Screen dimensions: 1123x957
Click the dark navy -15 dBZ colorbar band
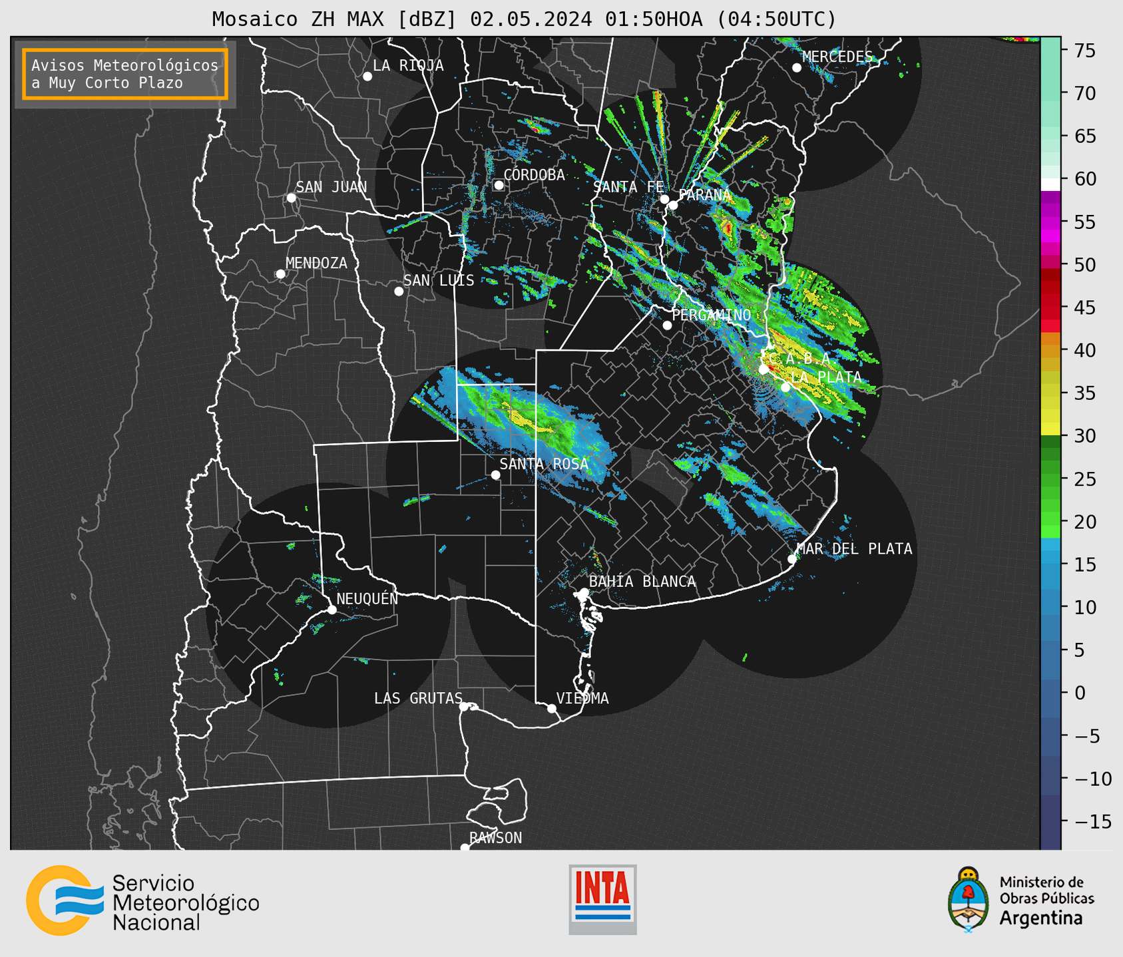pos(1050,821)
